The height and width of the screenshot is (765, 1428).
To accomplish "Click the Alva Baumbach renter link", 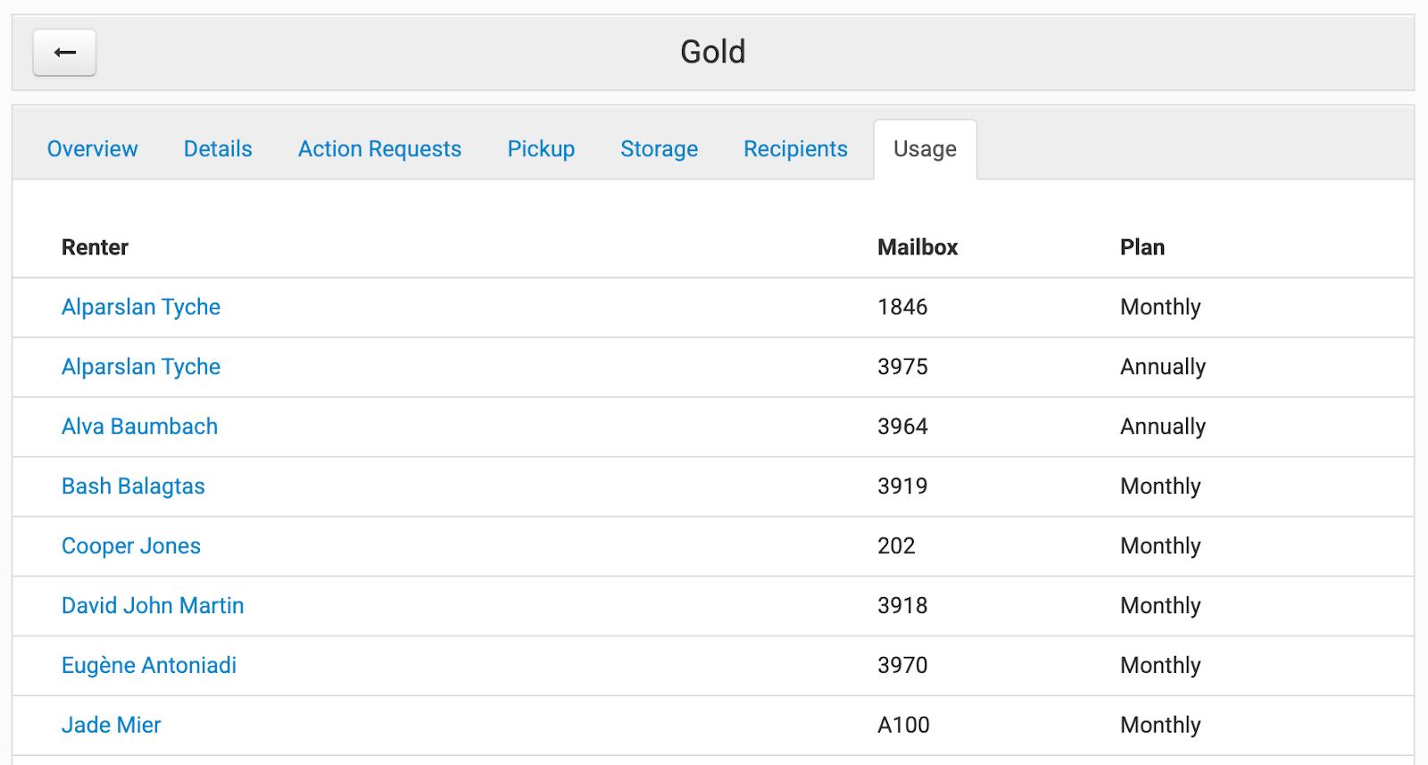I will coord(139,427).
